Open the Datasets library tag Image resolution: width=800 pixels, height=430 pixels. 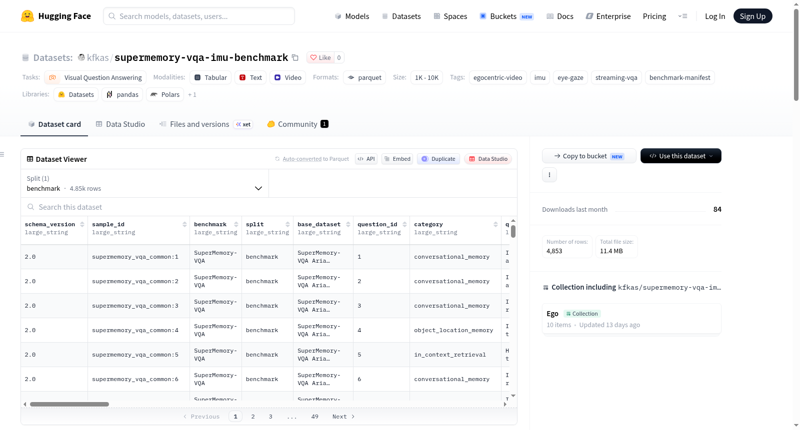pos(76,94)
